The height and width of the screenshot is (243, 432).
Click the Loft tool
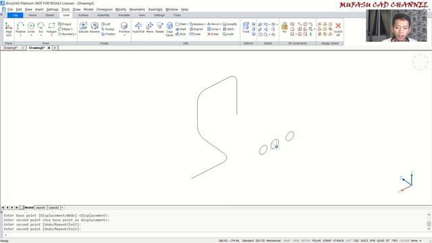[x=106, y=24]
